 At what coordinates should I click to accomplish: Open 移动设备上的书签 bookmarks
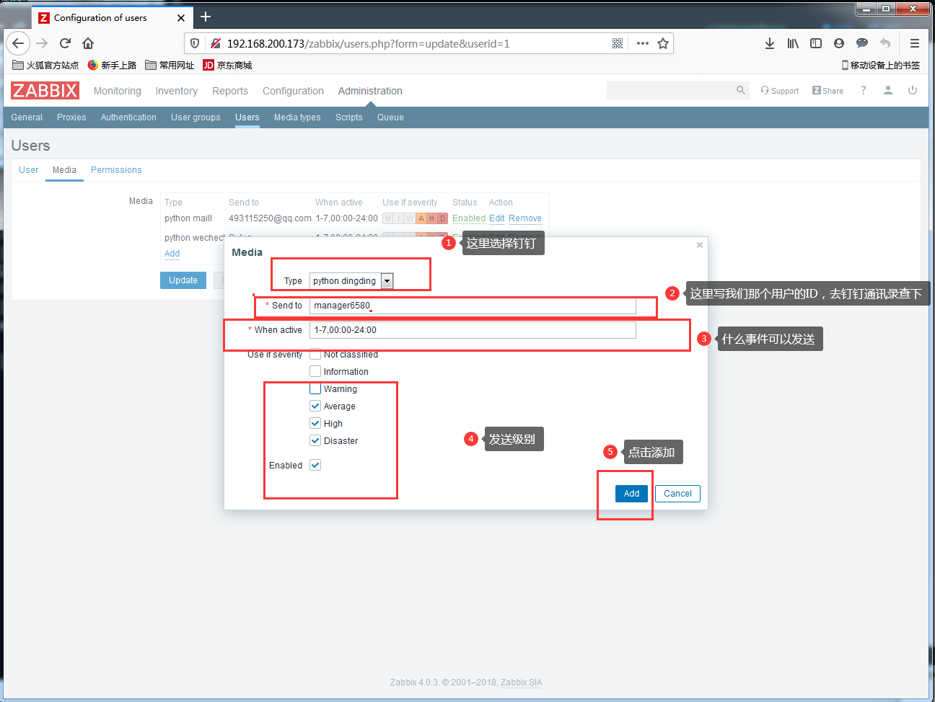coord(880,65)
